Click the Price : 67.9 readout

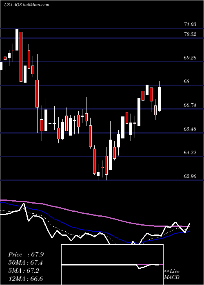26,254
